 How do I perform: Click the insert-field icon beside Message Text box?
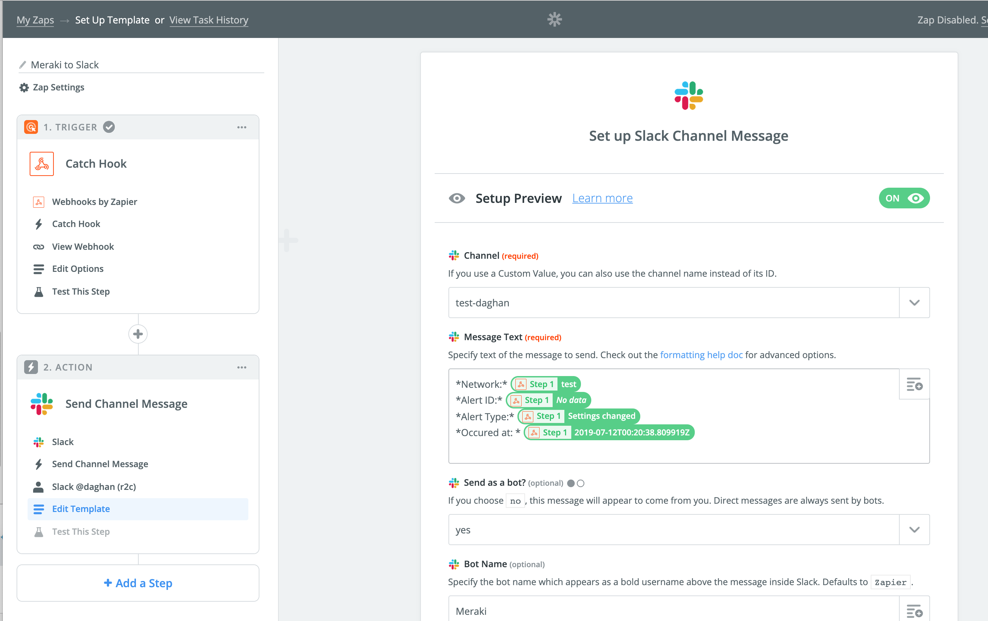[914, 384]
